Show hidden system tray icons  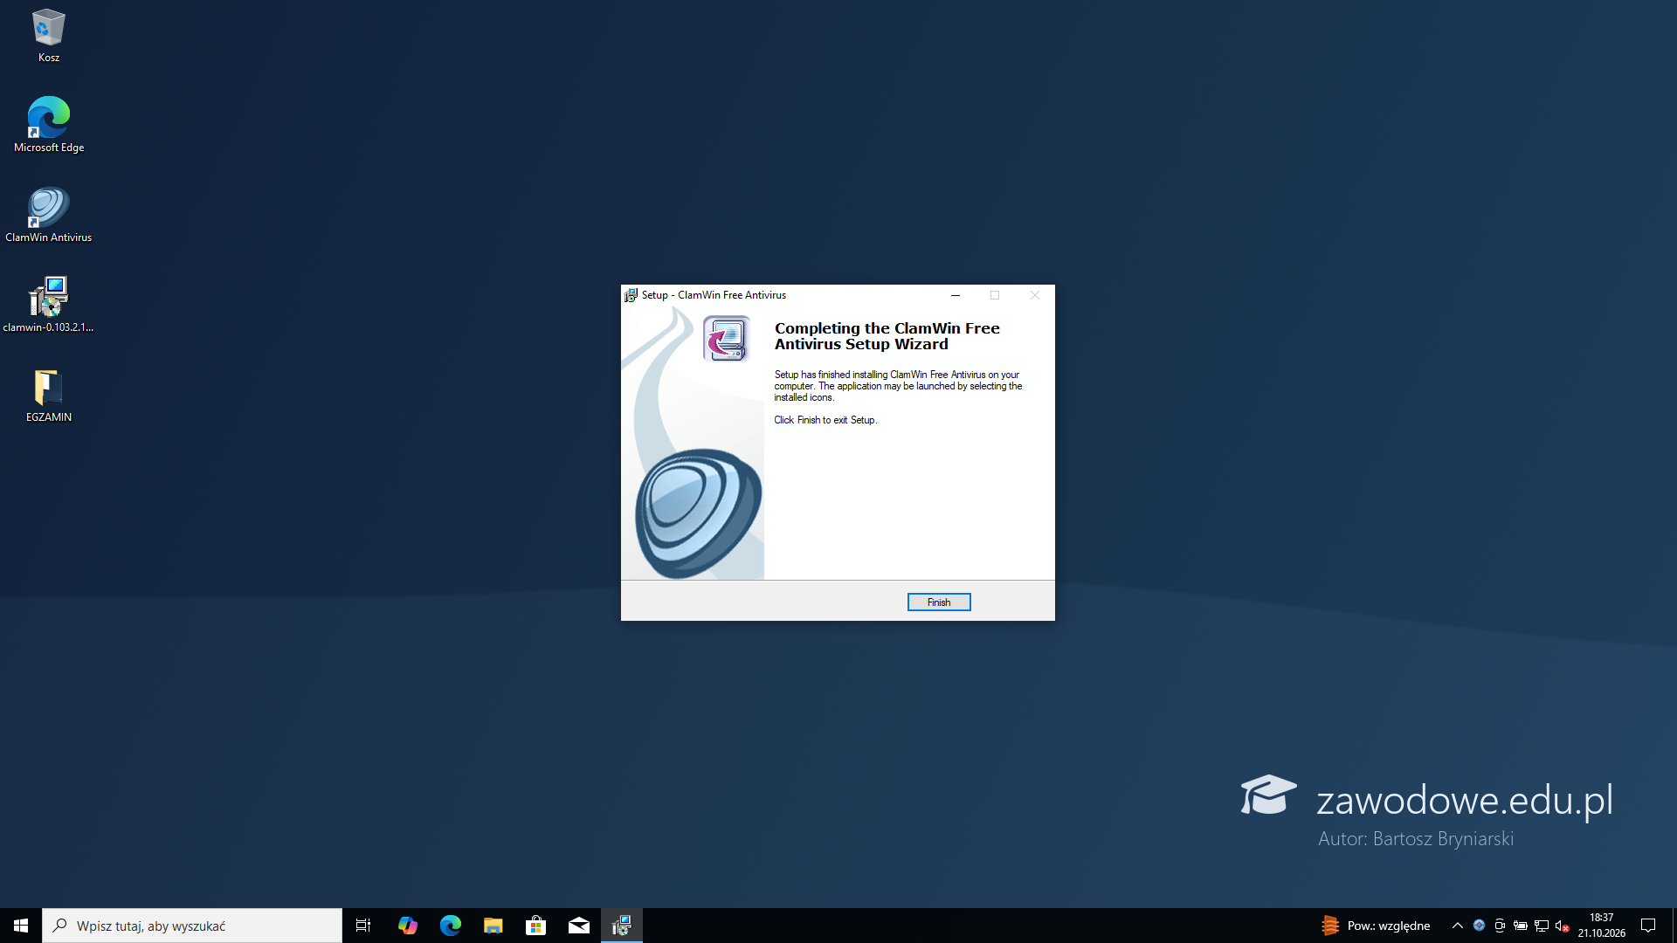click(1457, 926)
